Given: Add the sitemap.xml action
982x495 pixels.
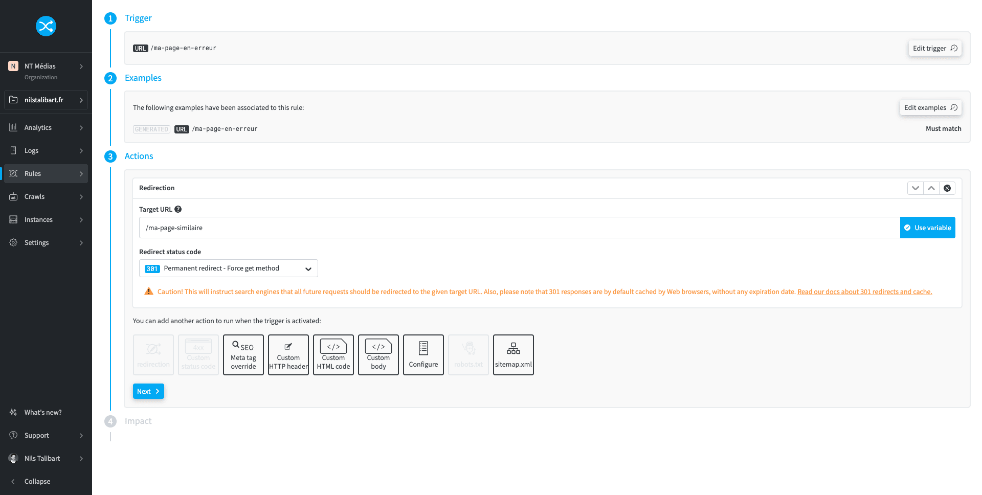Looking at the screenshot, I should click(x=514, y=355).
